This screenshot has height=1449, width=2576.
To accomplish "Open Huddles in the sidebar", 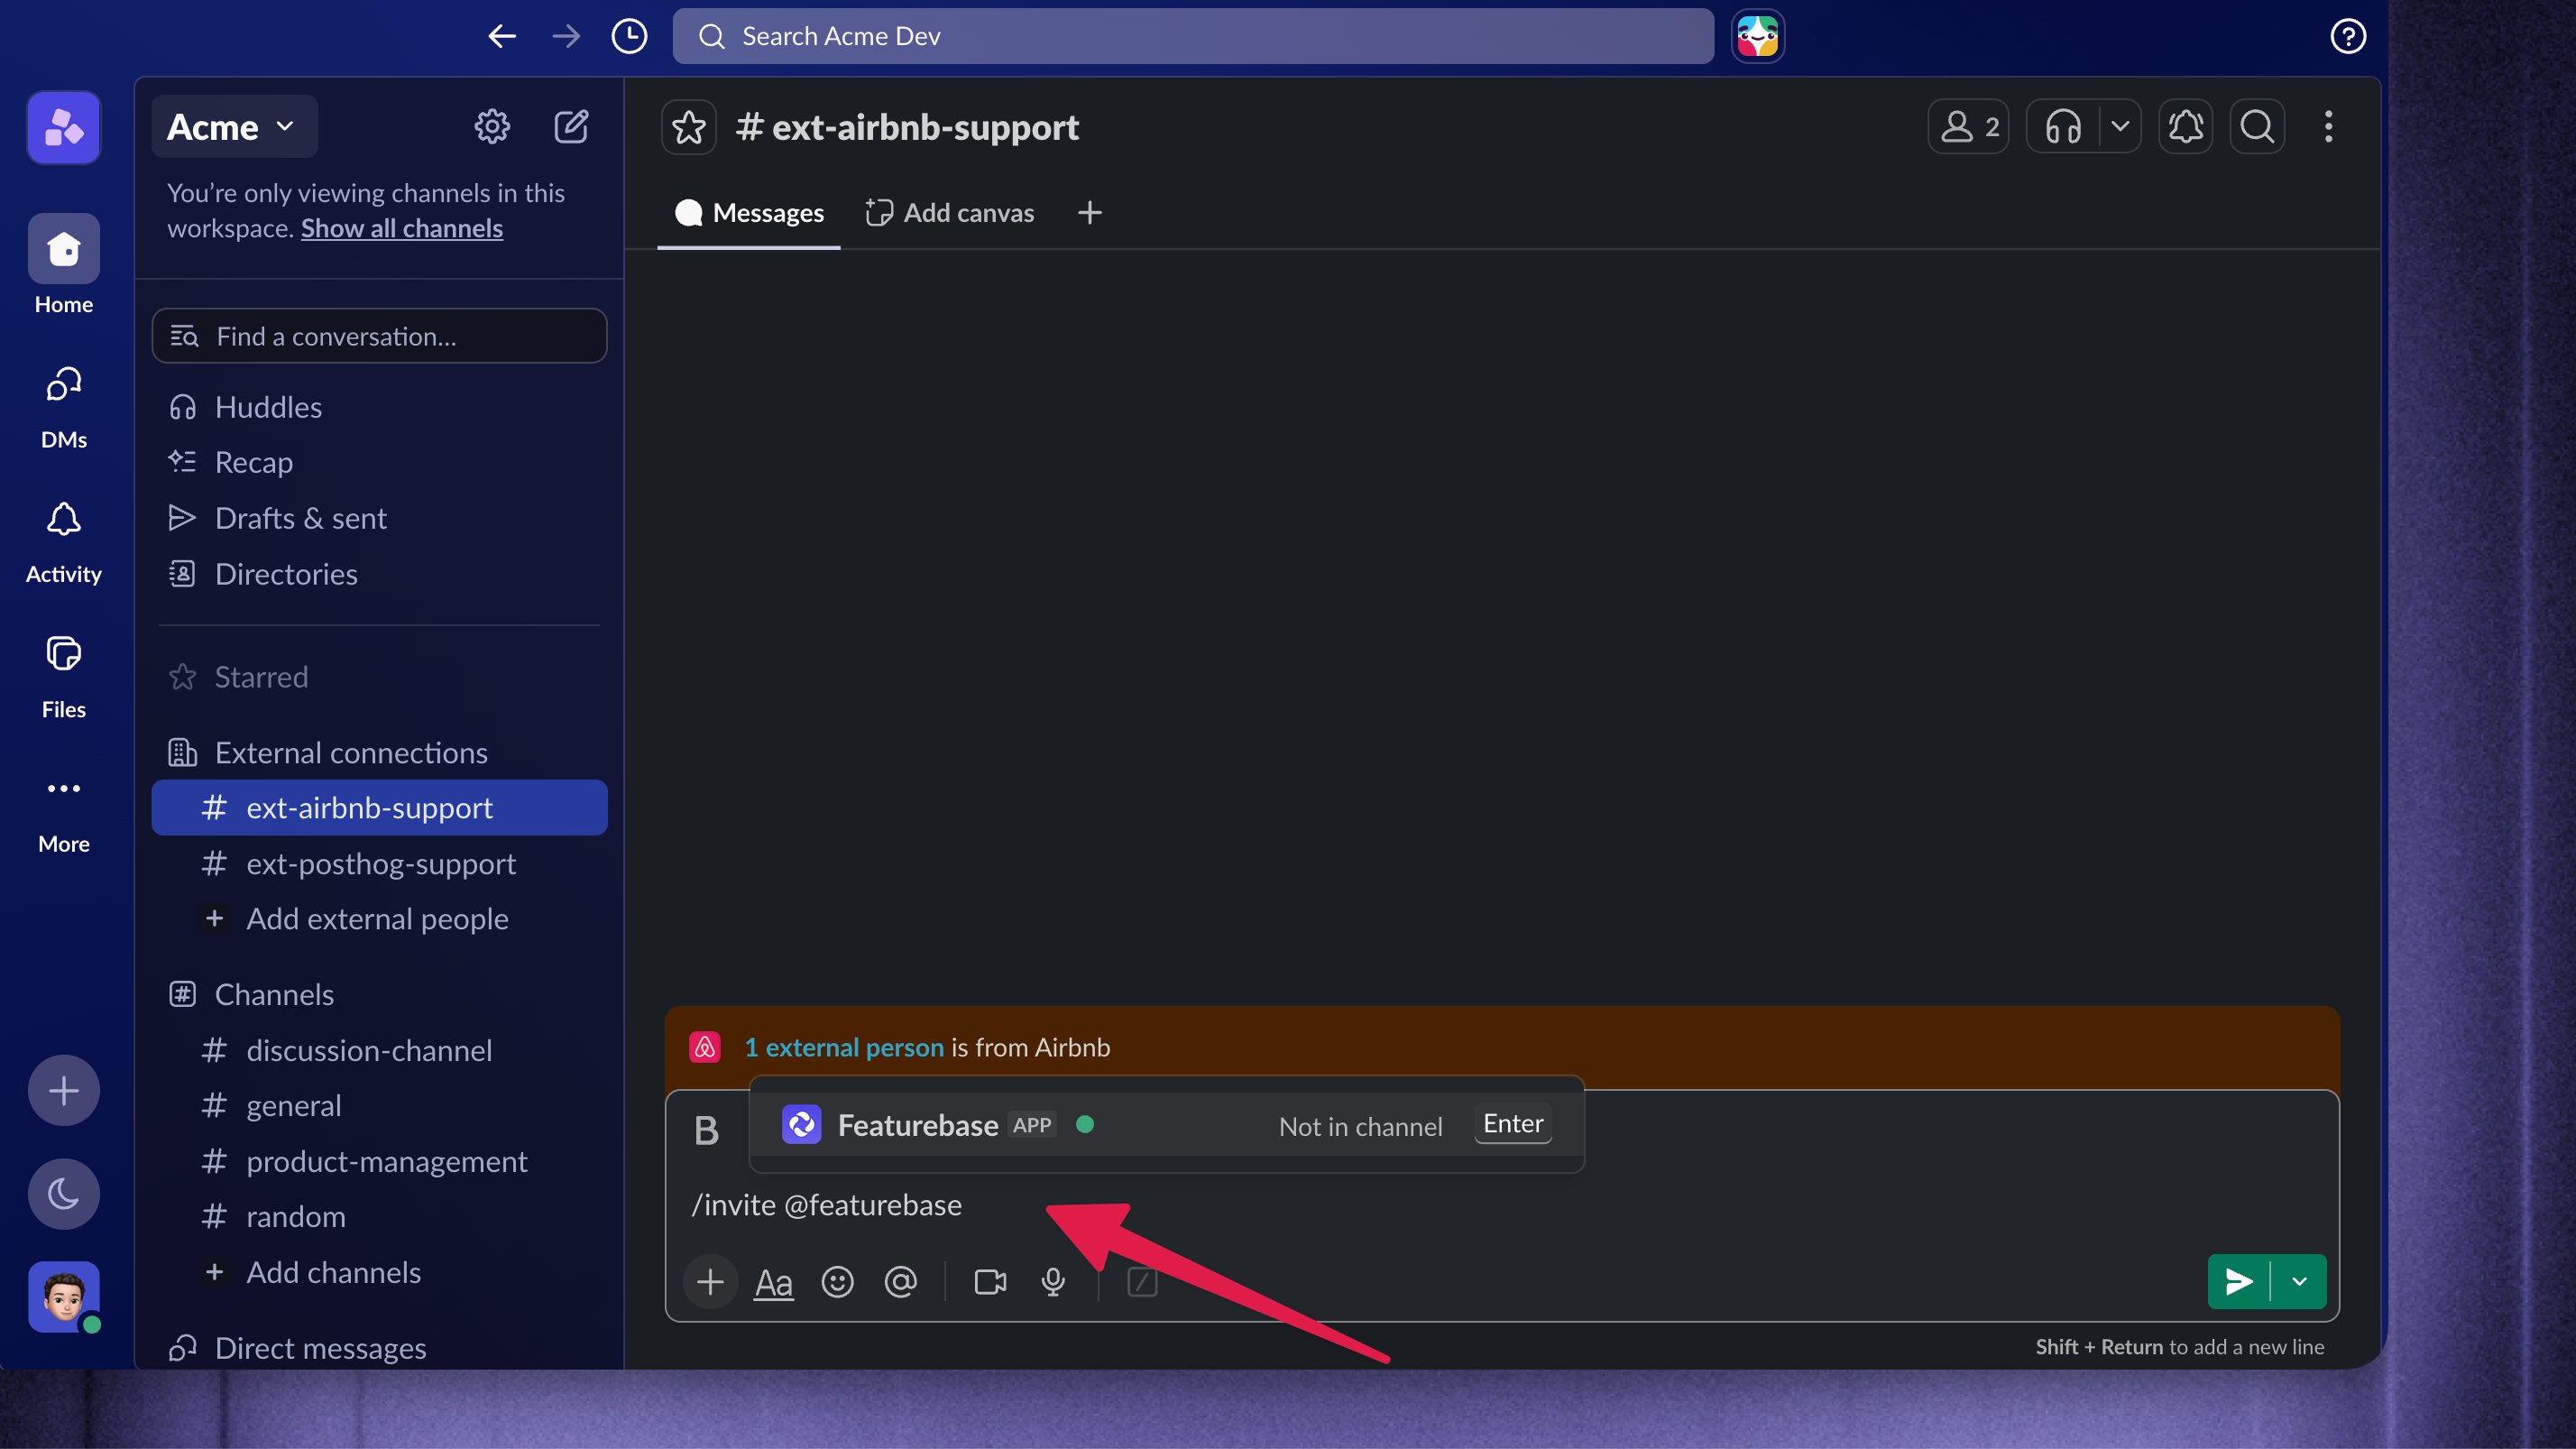I will coord(379,407).
